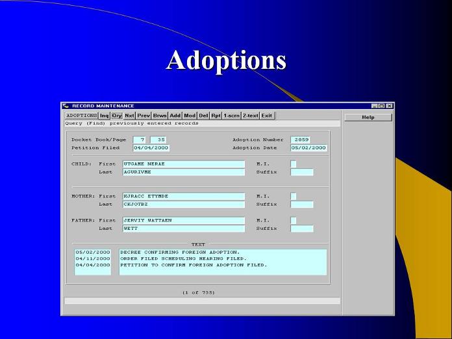Click the ADOPTIONS label button

pos(81,116)
